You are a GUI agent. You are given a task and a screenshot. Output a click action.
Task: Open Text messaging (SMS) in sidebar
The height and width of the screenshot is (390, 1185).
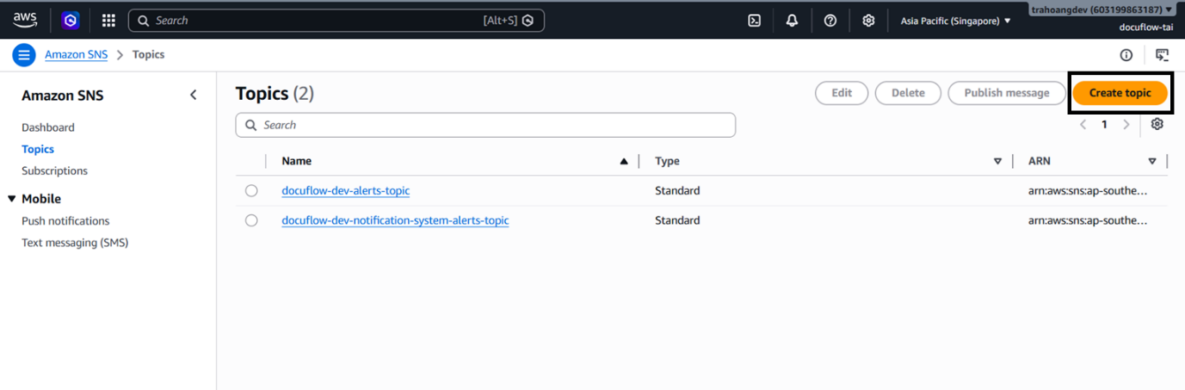(75, 243)
